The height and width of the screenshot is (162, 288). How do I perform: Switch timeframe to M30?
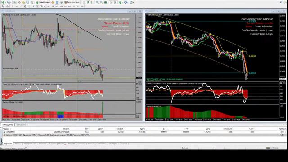(61, 6)
